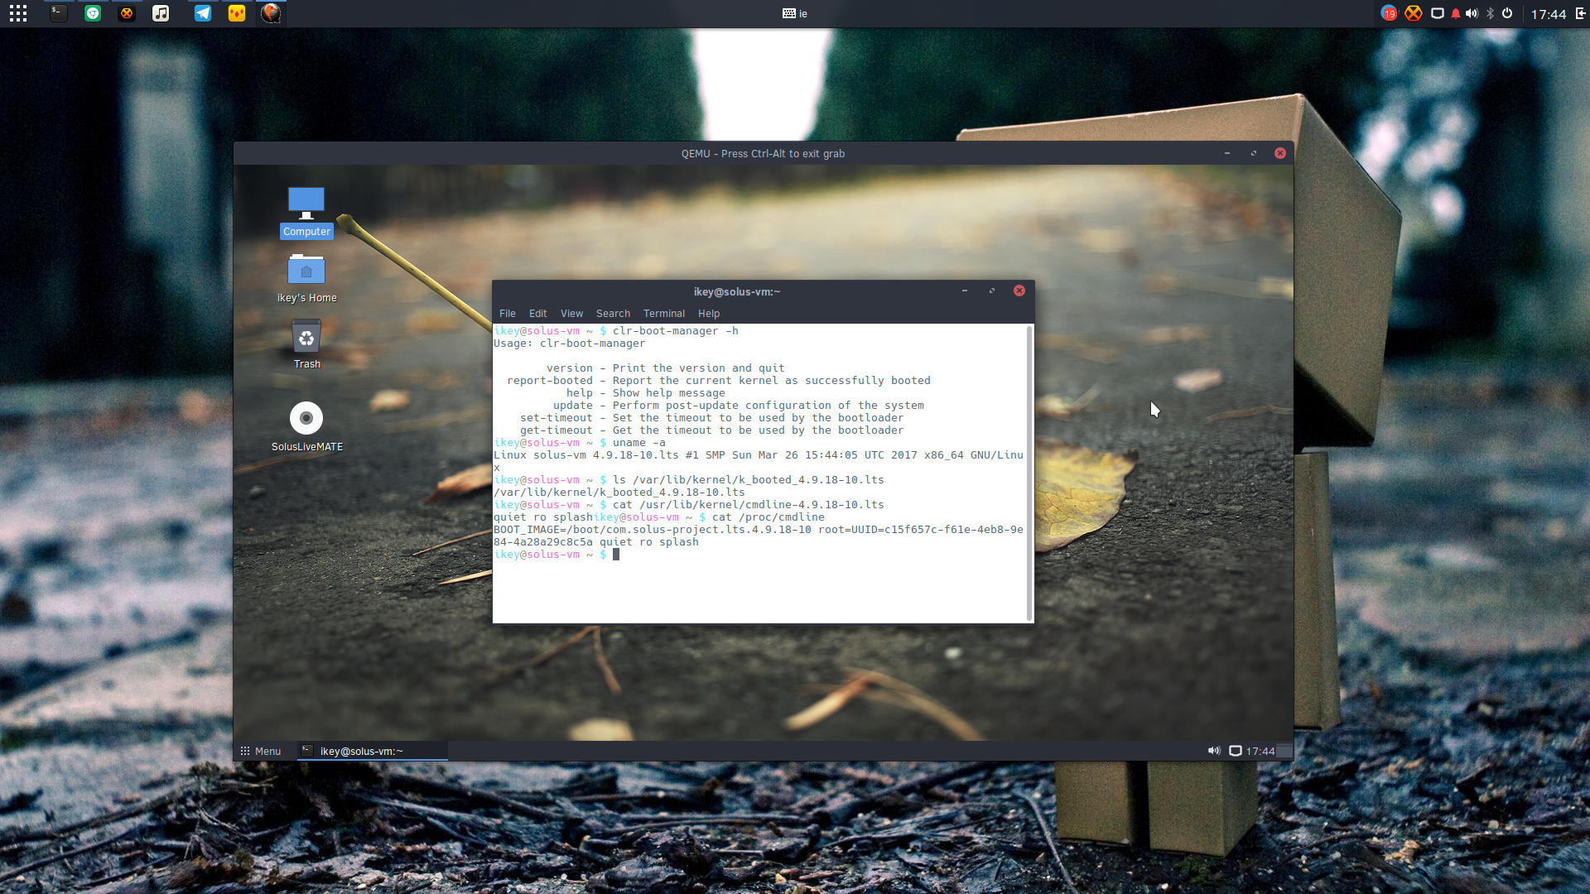Open the Help menu in the terminal
1590x894 pixels.
709,314
